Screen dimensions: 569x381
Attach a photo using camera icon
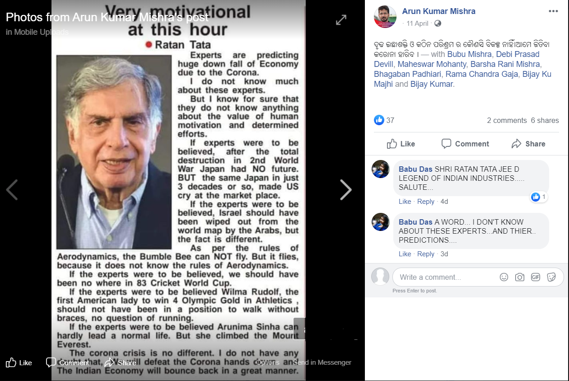point(520,277)
